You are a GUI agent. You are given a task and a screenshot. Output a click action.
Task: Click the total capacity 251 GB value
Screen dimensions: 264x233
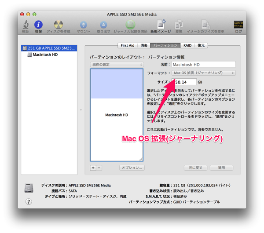202,185
